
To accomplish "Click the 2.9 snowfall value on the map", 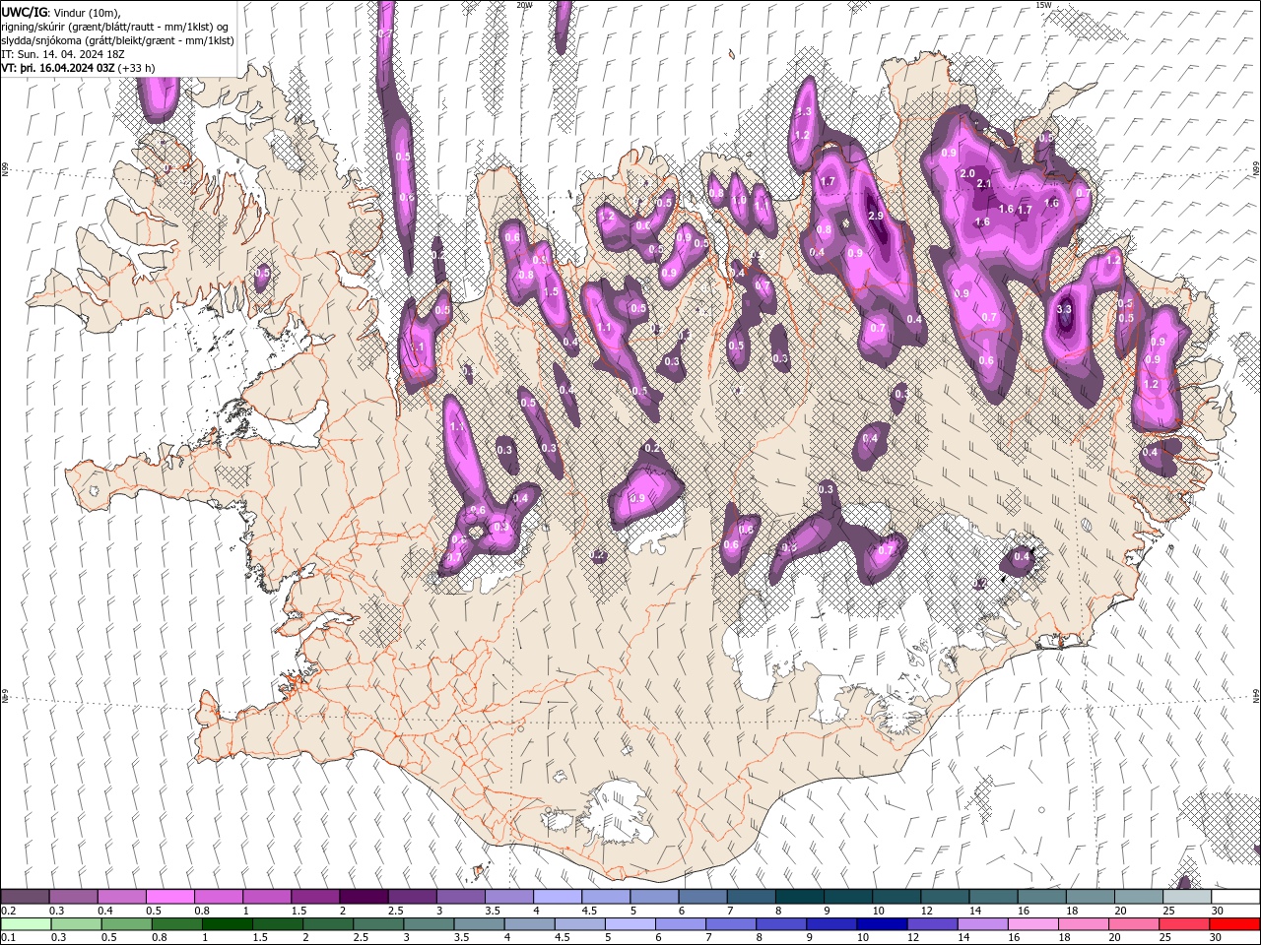I will [x=876, y=215].
